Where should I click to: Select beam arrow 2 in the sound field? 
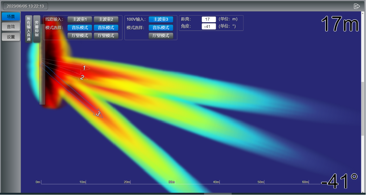point(82,77)
